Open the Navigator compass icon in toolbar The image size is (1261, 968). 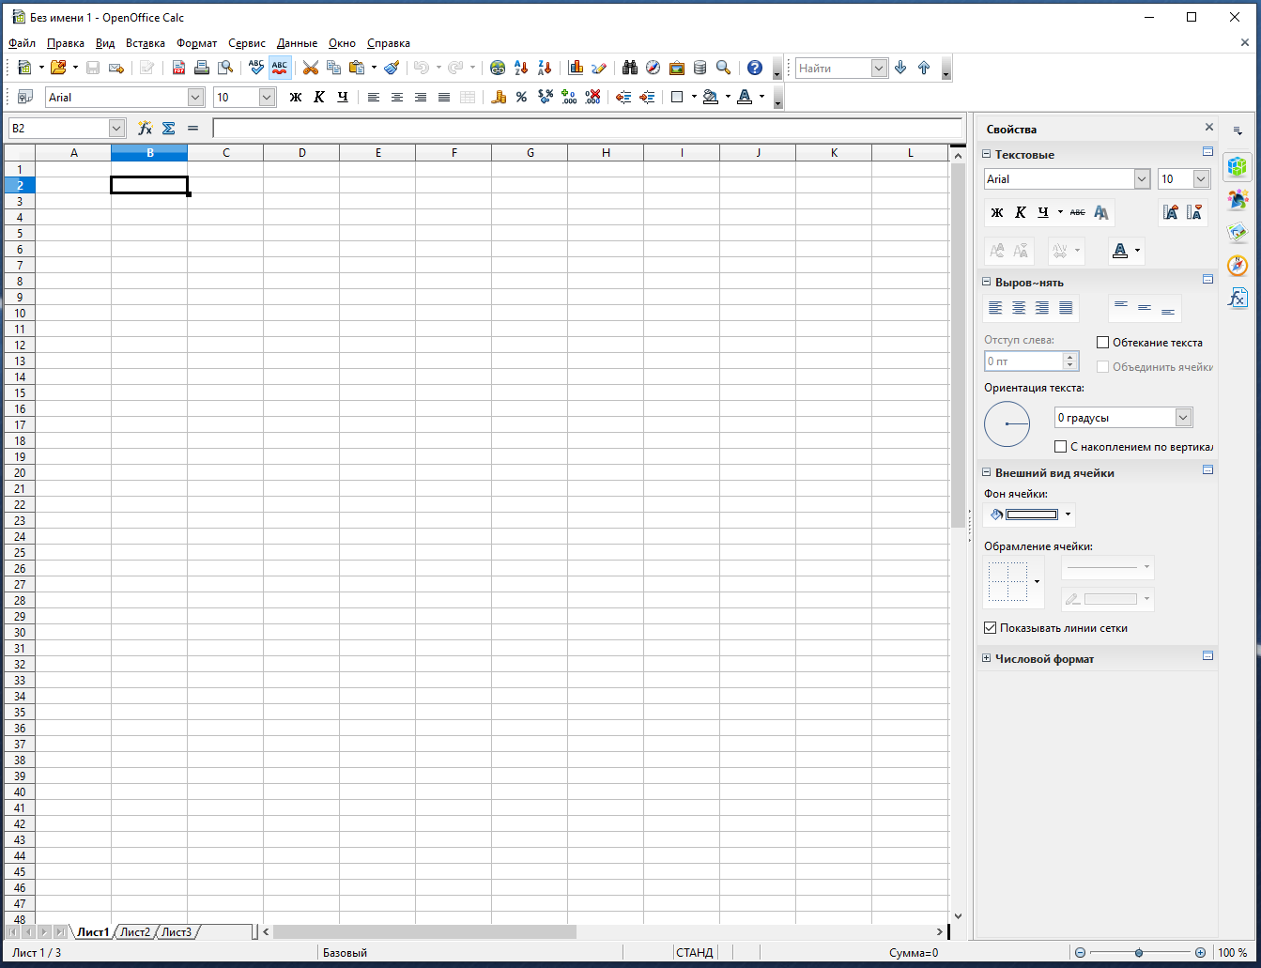(654, 68)
